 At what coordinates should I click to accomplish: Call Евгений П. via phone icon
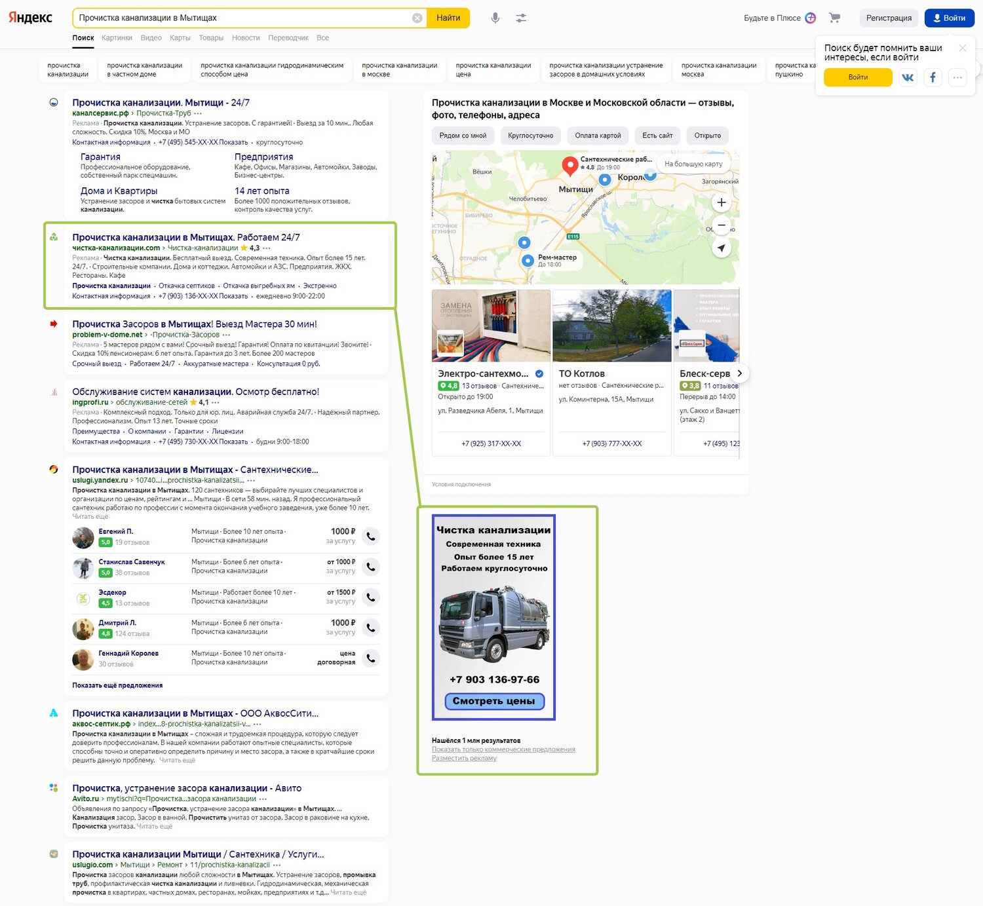371,536
